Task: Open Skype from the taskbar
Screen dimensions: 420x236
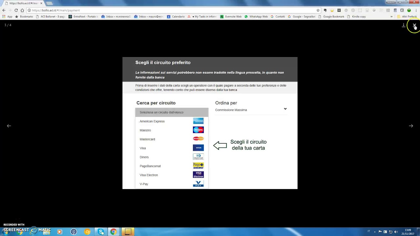Action: point(101,232)
